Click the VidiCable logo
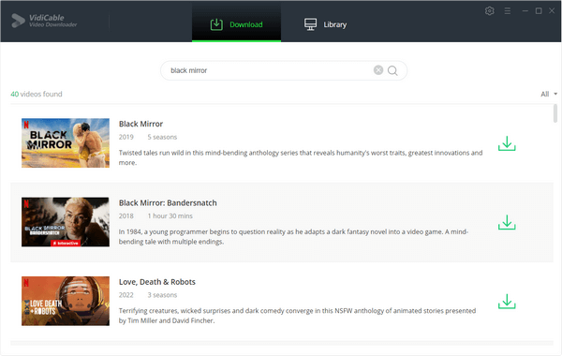The image size is (562, 356). pos(44,21)
